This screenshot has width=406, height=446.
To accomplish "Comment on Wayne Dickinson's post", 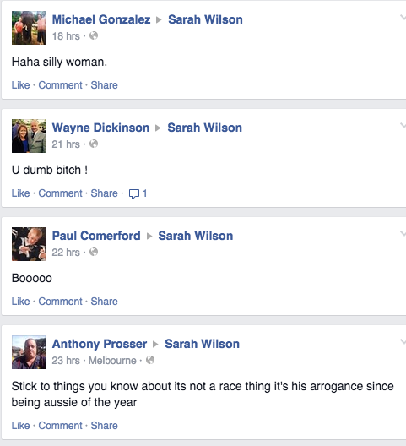I will tap(60, 193).
